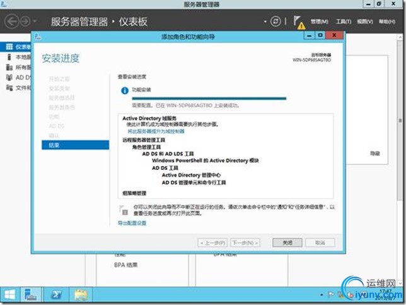Select the highlighted 结果 step in wizard
This screenshot has width=406, height=305.
(76, 145)
